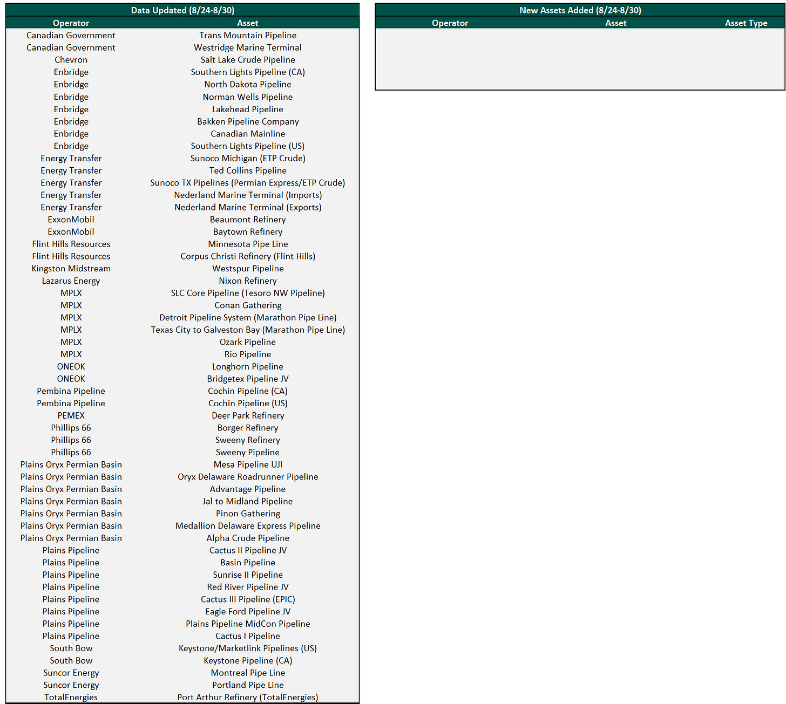The width and height of the screenshot is (786, 704).
Task: Select "Keystone/Marketlink Pipelines (US)" cell
Action: [x=248, y=648]
